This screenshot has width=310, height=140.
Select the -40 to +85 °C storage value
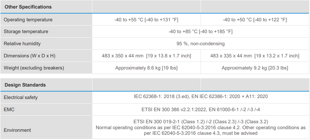point(200,31)
